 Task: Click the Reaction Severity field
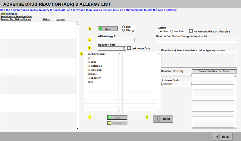click(176, 75)
